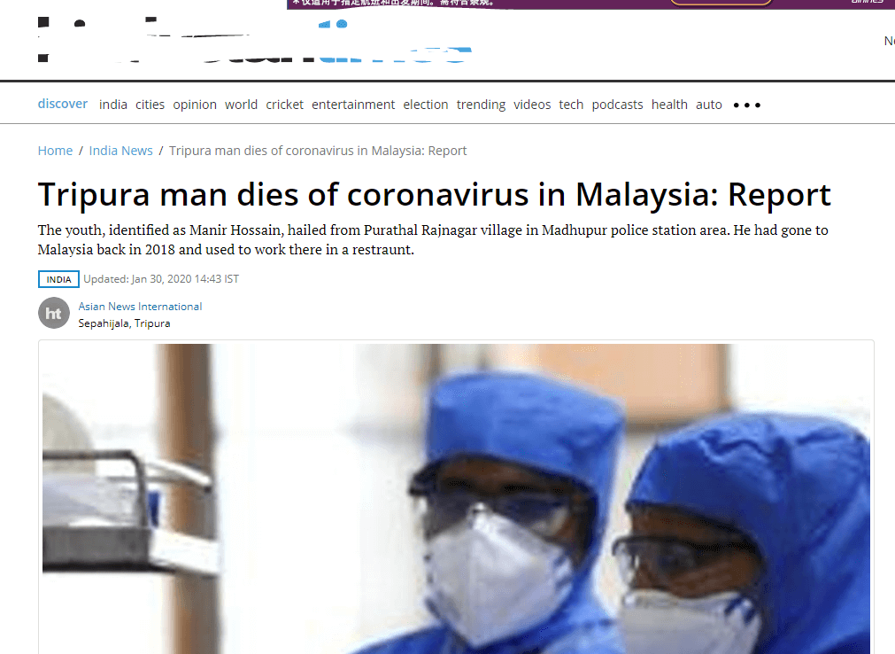
Task: Click the article photo of masked workers
Action: (456, 499)
